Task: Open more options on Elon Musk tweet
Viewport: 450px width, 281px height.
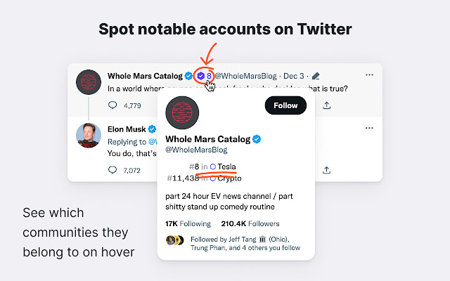Action: point(369,128)
